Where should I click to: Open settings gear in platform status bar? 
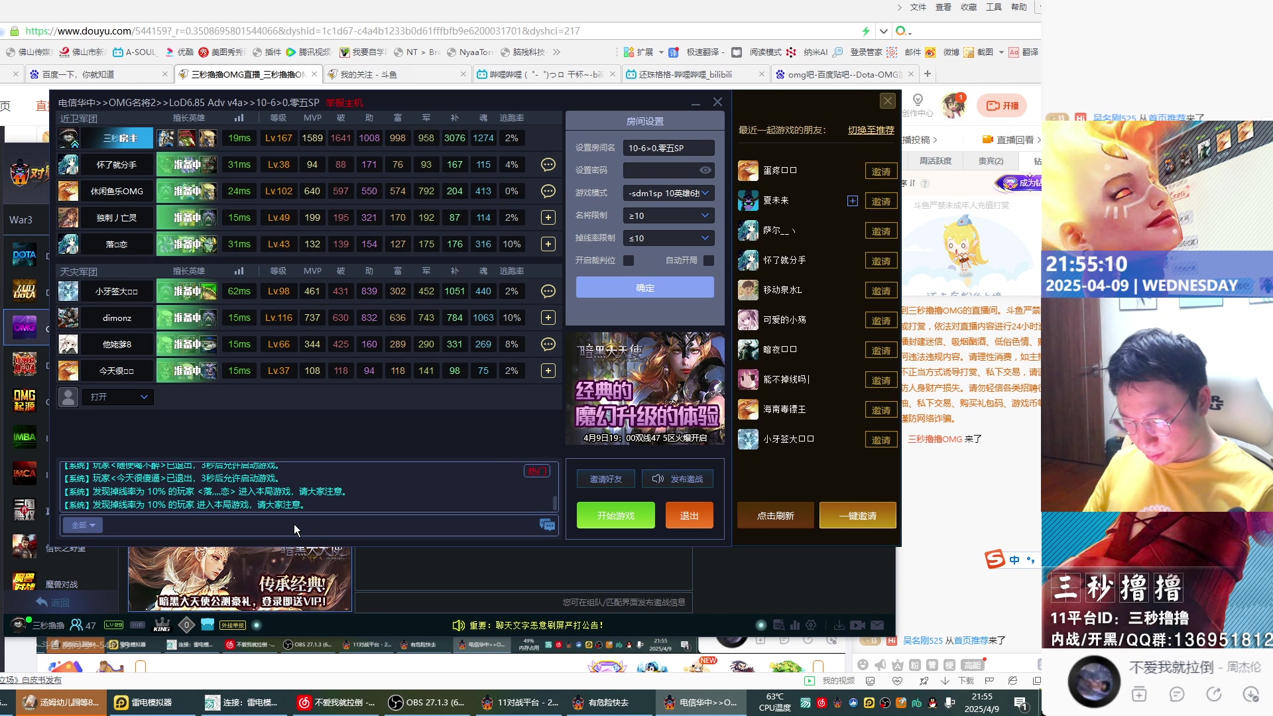click(810, 625)
